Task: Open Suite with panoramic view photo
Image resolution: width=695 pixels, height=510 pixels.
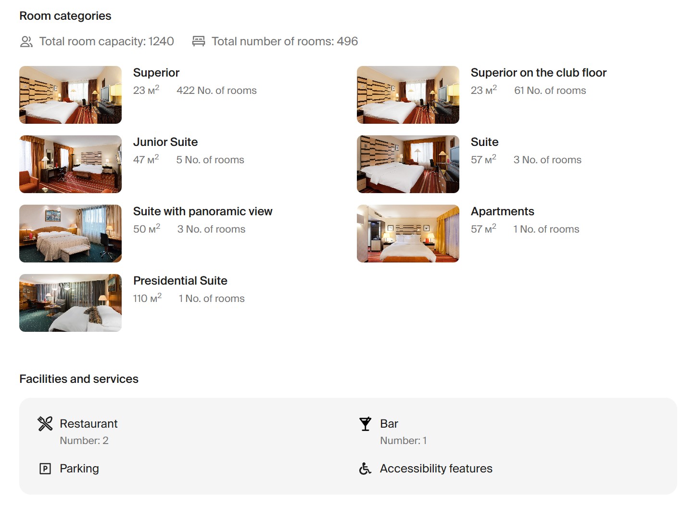Action: [70, 234]
